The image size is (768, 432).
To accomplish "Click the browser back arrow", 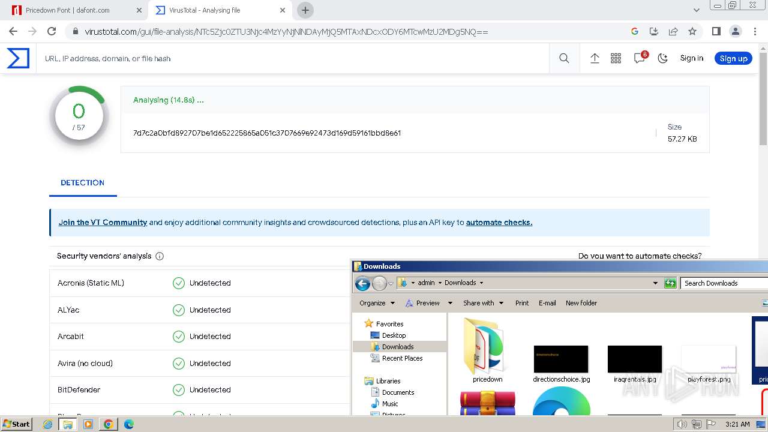I will [x=13, y=31].
